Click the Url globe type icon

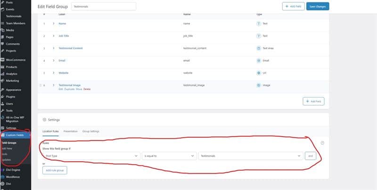(x=259, y=73)
